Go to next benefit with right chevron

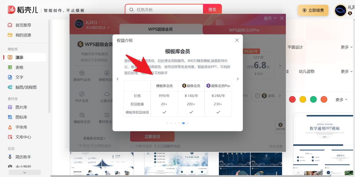pyautogui.click(x=238, y=79)
